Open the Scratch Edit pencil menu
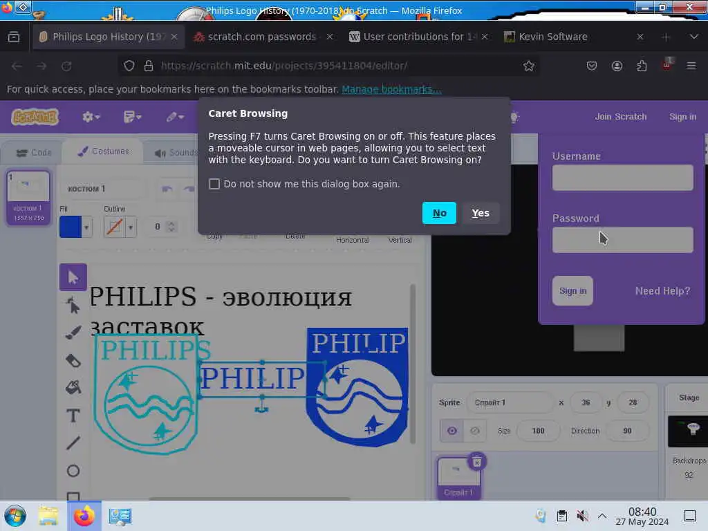This screenshot has height=531, width=708. 175,117
